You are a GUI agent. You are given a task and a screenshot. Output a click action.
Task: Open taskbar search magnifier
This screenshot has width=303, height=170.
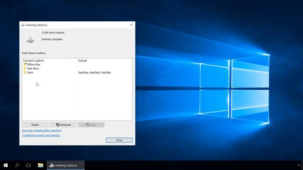[17, 165]
